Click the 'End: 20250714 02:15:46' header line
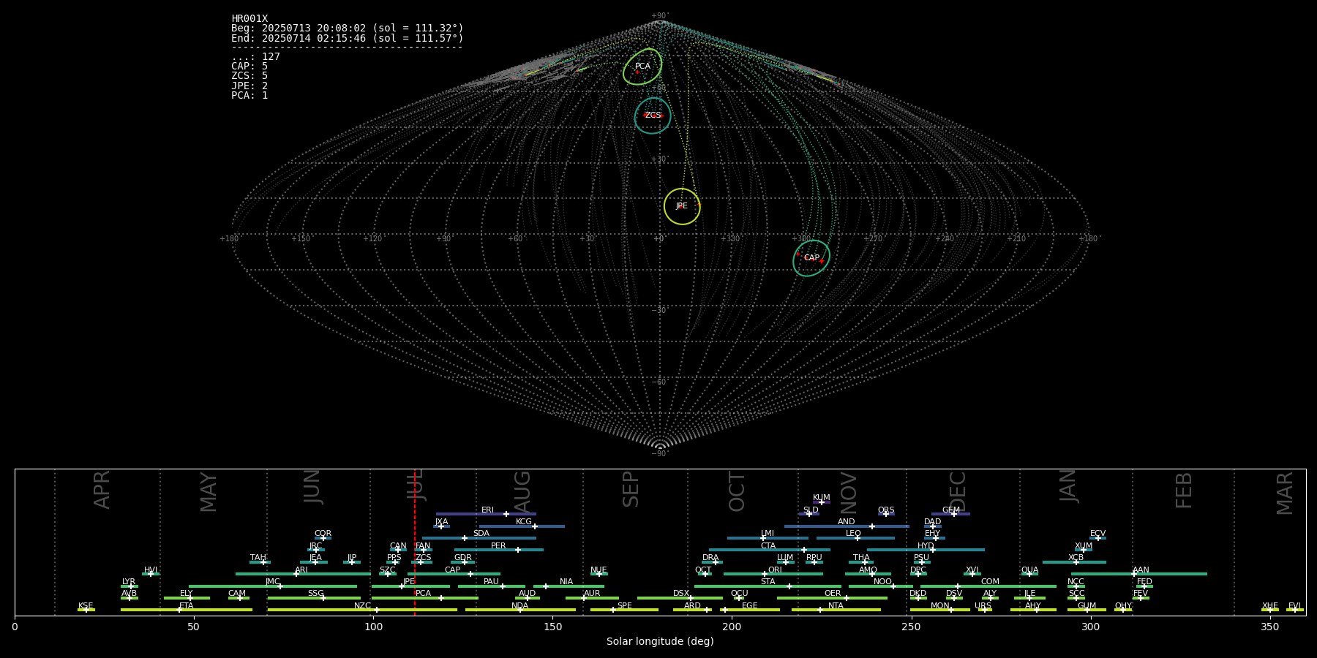 click(x=348, y=39)
